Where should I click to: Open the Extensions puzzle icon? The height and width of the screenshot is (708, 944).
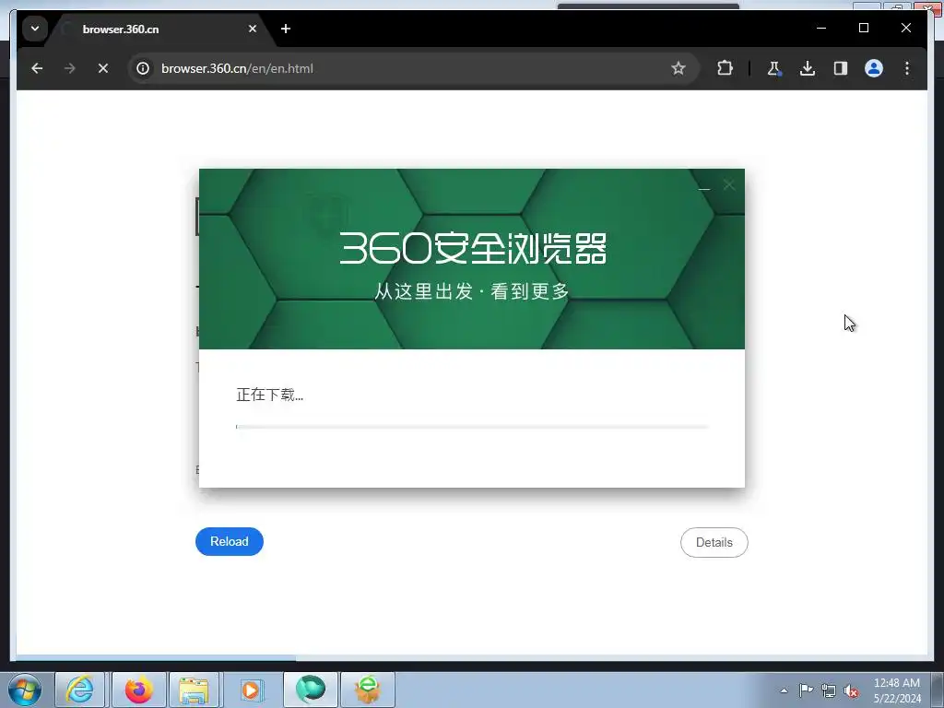[x=725, y=68]
